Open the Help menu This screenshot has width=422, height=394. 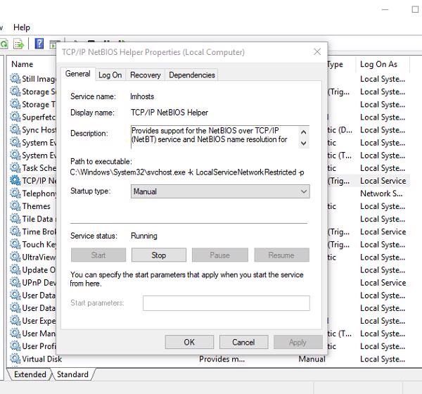tap(22, 27)
